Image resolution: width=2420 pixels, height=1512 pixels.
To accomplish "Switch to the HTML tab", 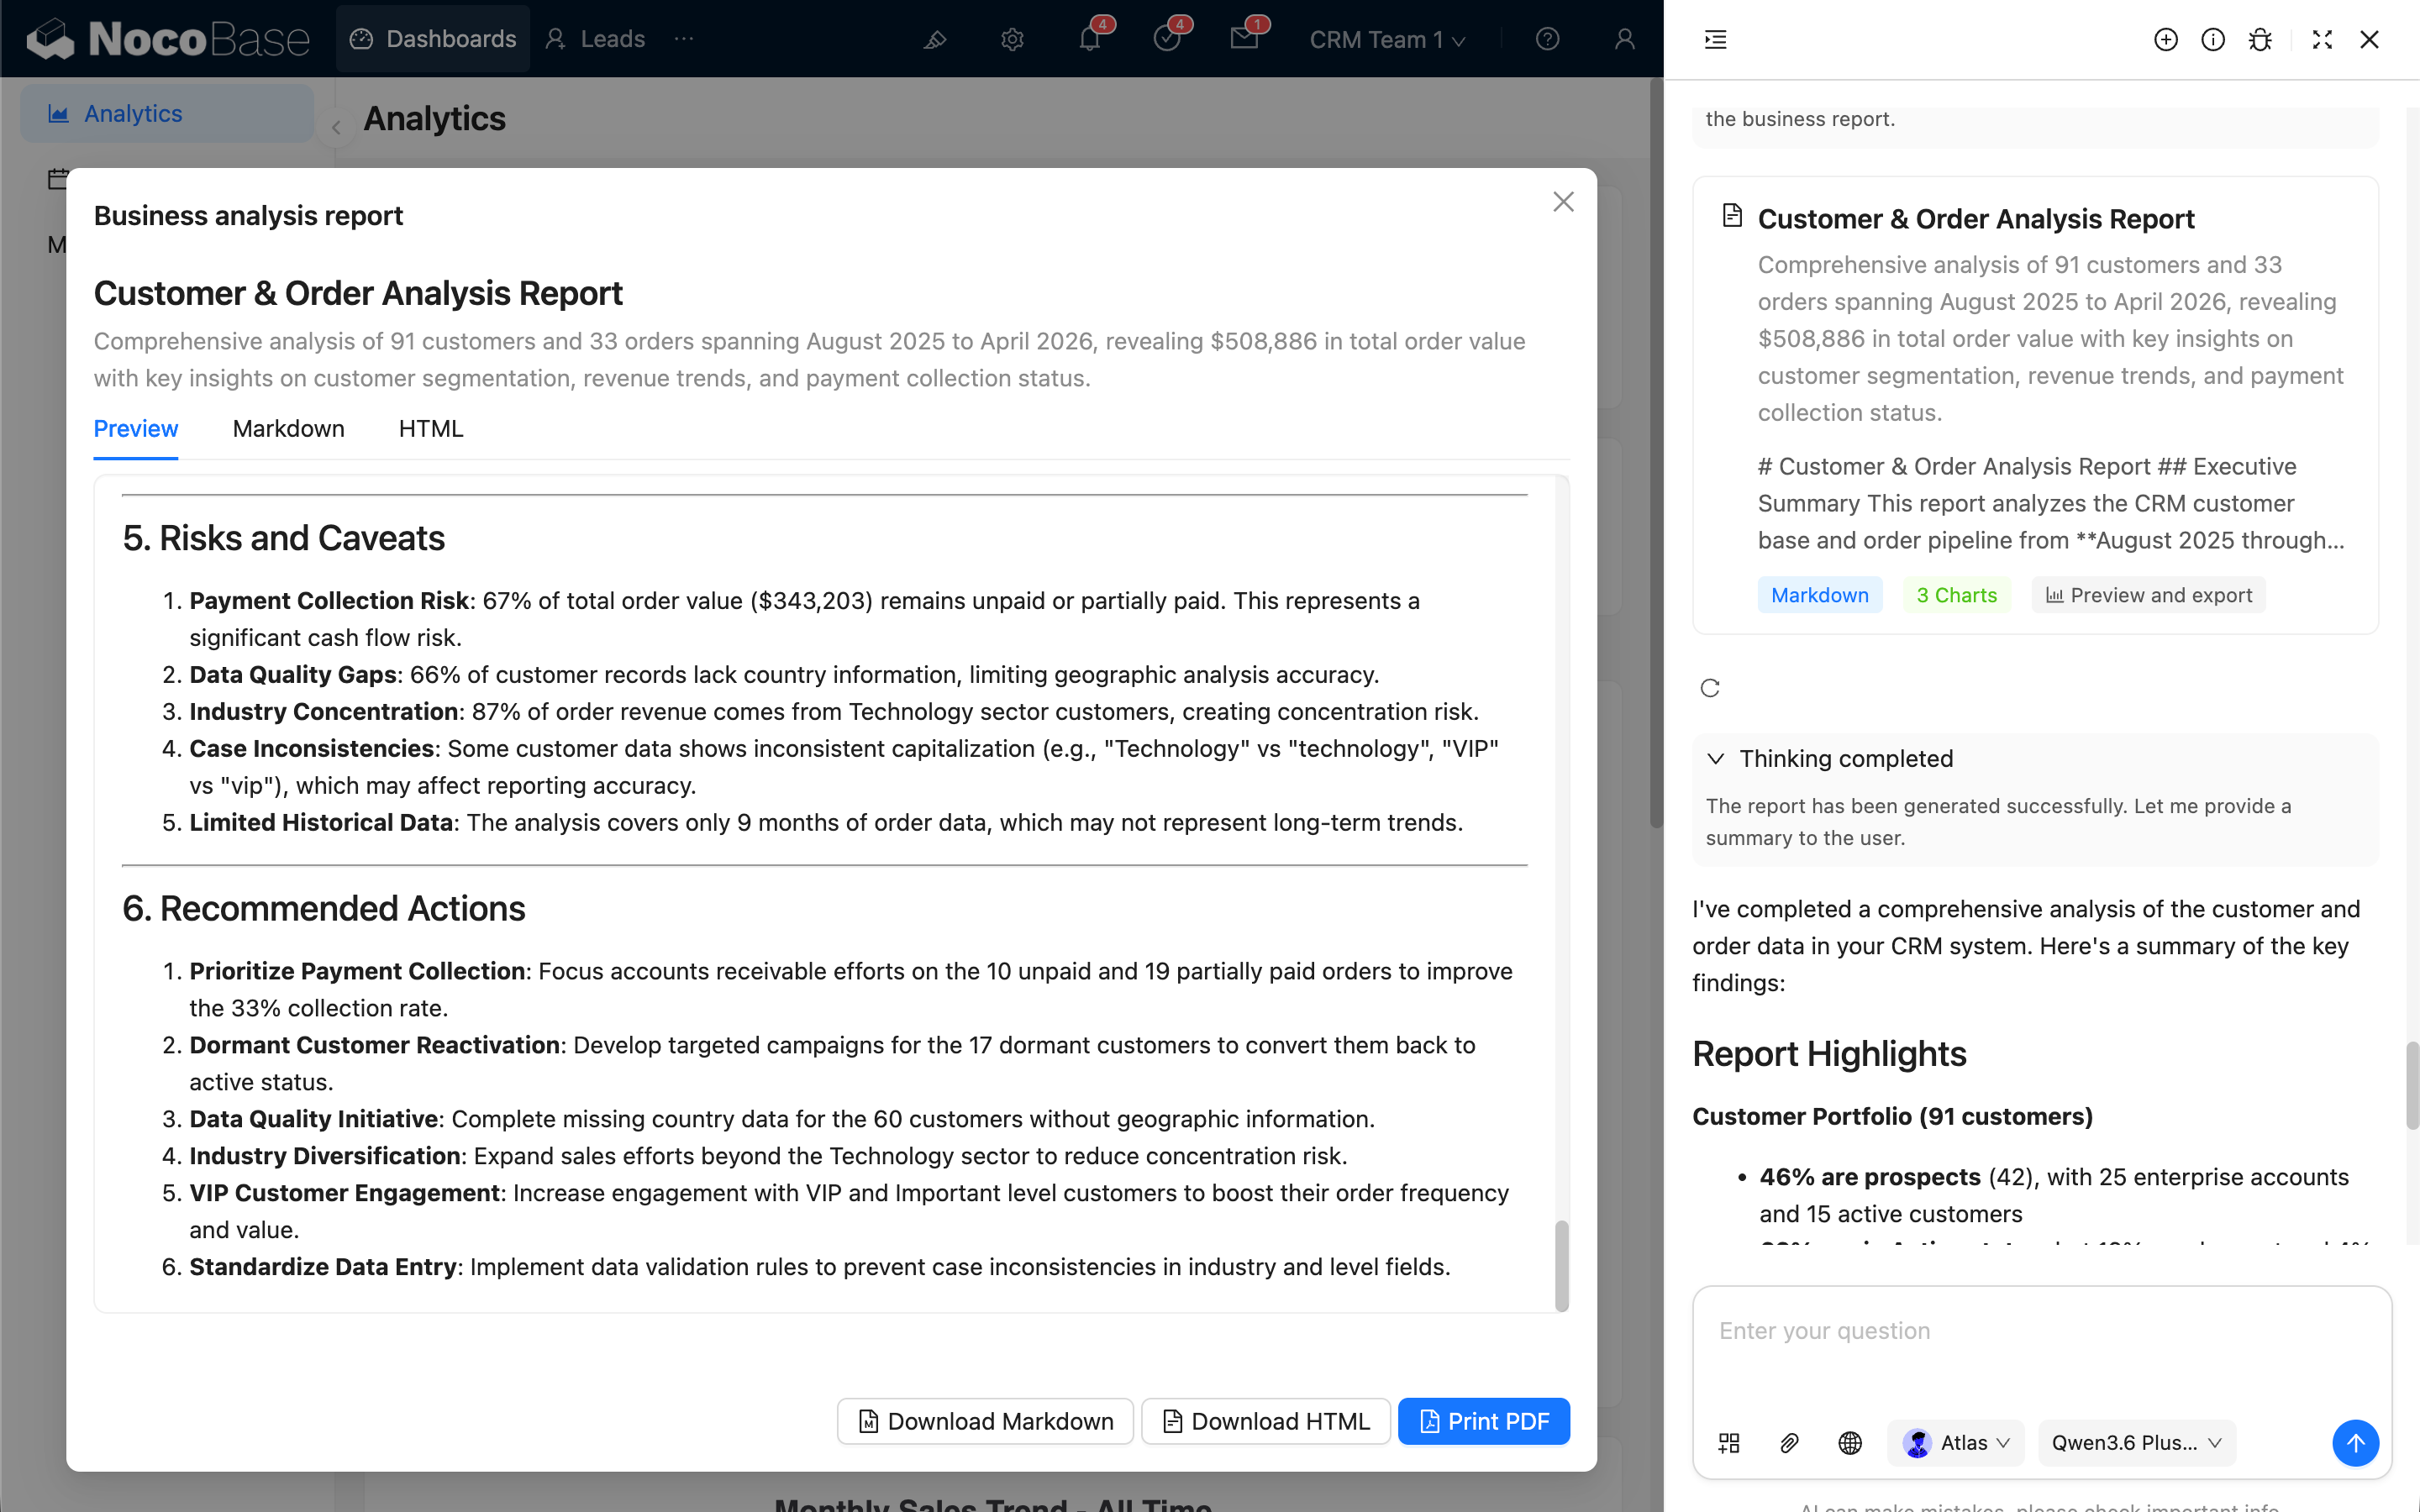I will tap(431, 429).
